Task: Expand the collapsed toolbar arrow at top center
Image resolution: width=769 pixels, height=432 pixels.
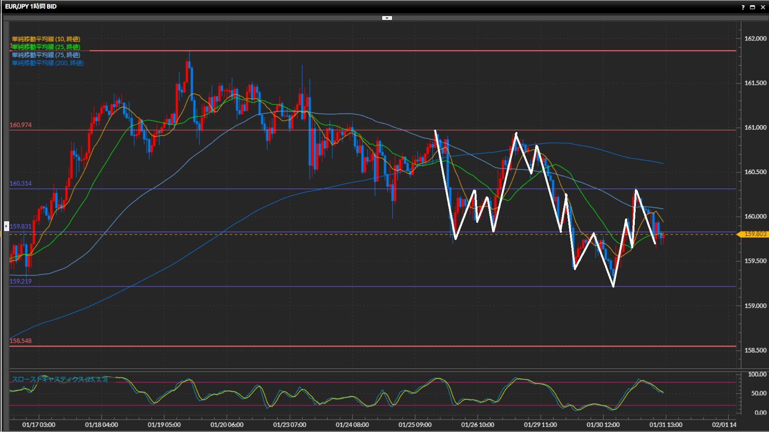Action: 387,18
